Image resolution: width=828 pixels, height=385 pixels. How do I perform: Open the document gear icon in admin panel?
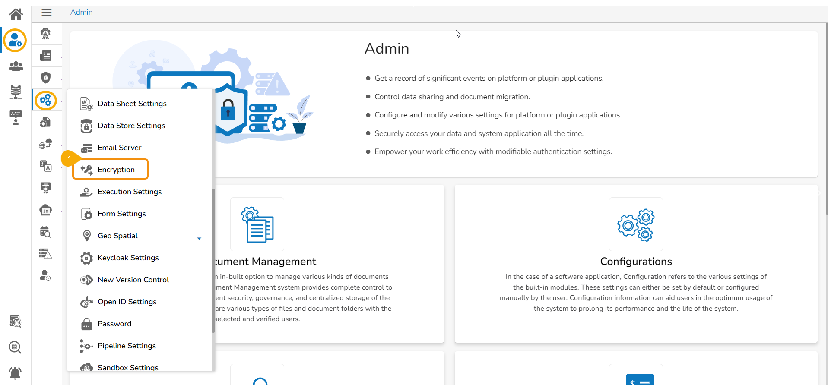(x=46, y=122)
